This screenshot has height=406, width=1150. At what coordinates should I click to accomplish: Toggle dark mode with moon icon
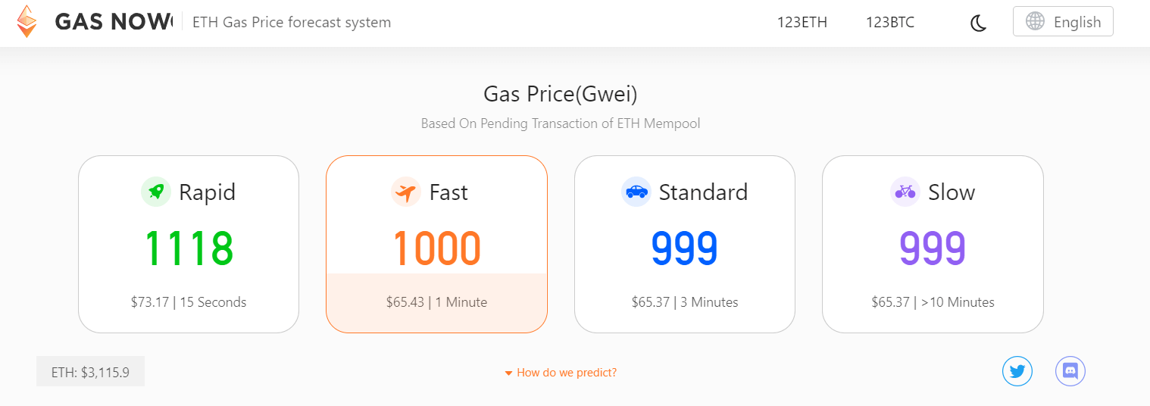(x=978, y=23)
